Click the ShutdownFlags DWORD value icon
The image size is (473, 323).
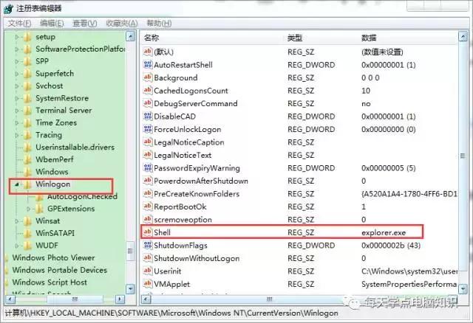tap(147, 246)
